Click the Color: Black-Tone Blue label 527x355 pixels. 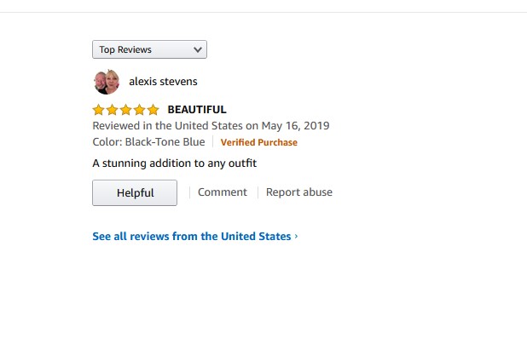click(148, 142)
